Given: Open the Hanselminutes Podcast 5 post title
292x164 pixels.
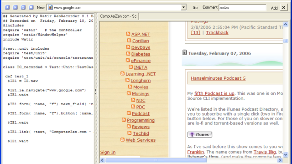Looking at the screenshot, I should (x=218, y=78).
